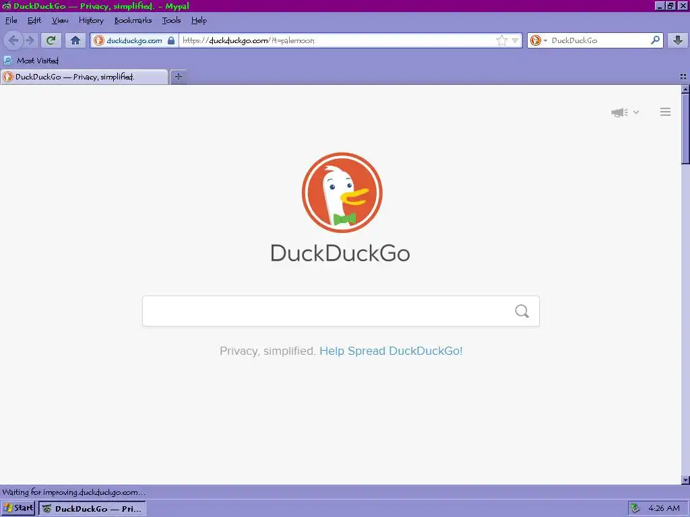The image size is (690, 517).
Task: Select the DuckDuckGo taskbar window button
Action: click(92, 509)
